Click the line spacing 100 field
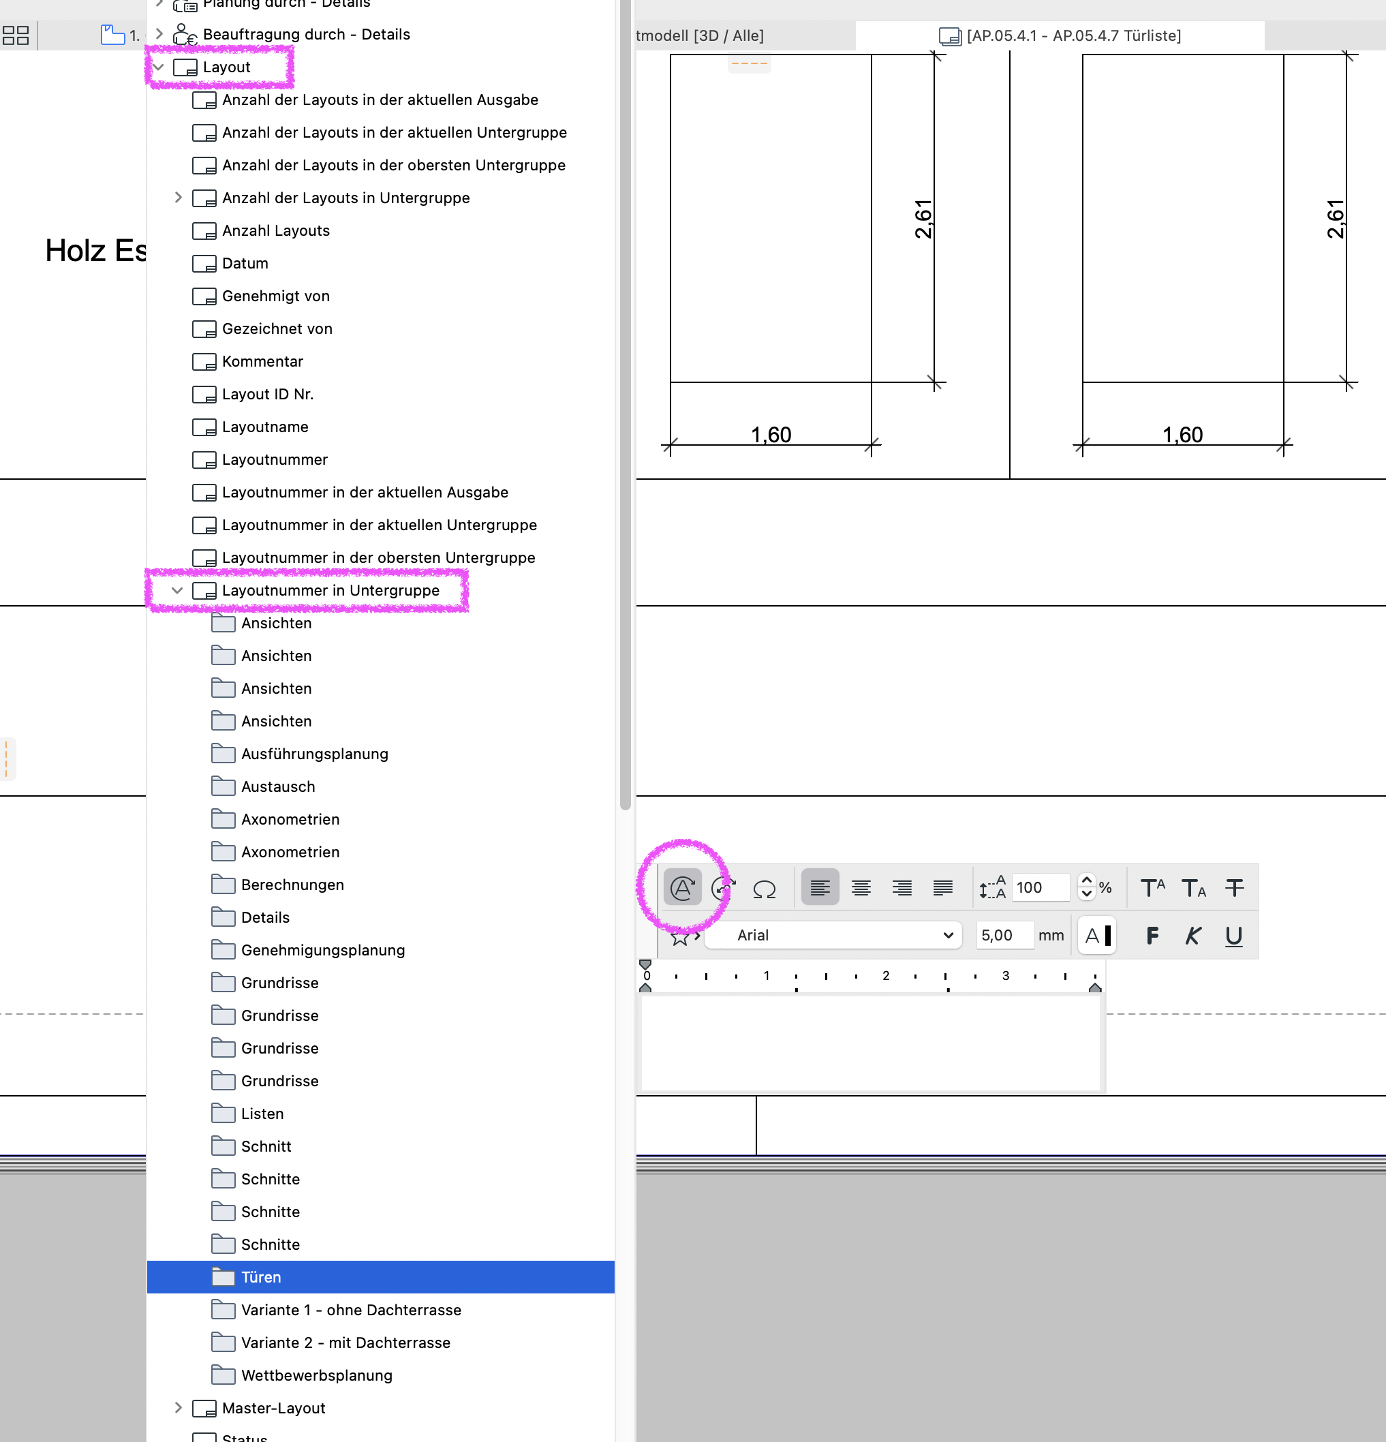Image resolution: width=1386 pixels, height=1442 pixels. click(x=1041, y=887)
